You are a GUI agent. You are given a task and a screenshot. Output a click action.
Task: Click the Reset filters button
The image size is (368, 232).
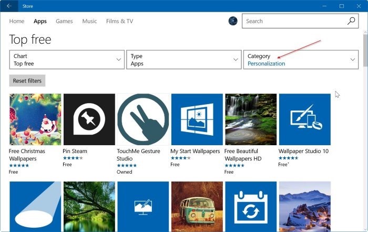27,80
